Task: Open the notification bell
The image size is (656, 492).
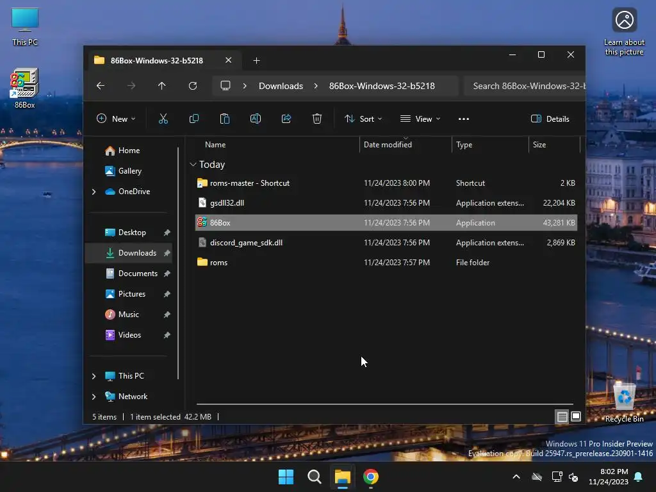Action: tap(639, 477)
